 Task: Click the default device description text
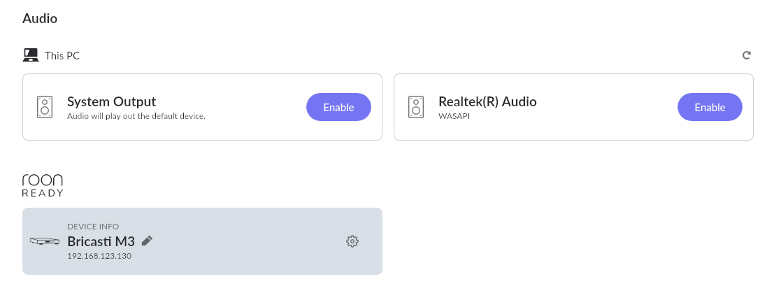coord(136,116)
